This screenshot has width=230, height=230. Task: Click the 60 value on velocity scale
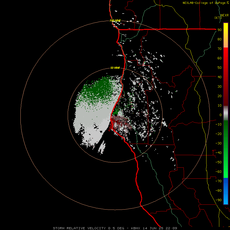point(220,58)
